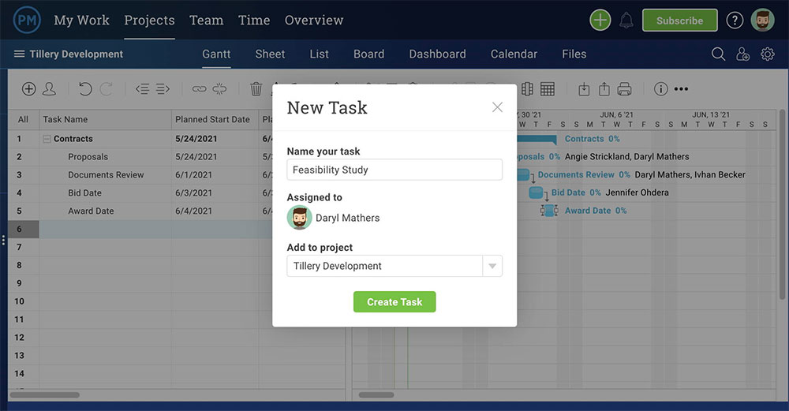This screenshot has height=411, width=789.
Task: Click the unlink tasks icon
Action: coord(219,89)
